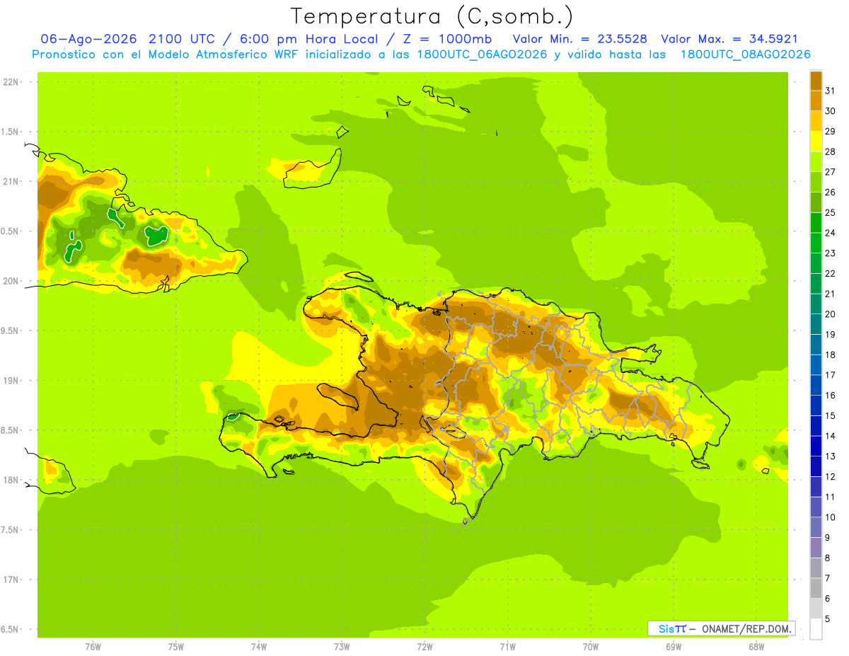Pick the dark brown swatch above 31

[816, 80]
